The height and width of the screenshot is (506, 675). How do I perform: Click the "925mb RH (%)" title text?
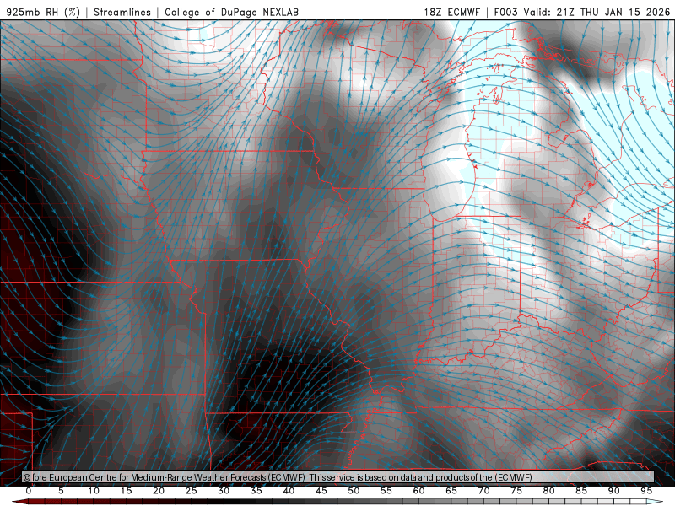point(44,12)
